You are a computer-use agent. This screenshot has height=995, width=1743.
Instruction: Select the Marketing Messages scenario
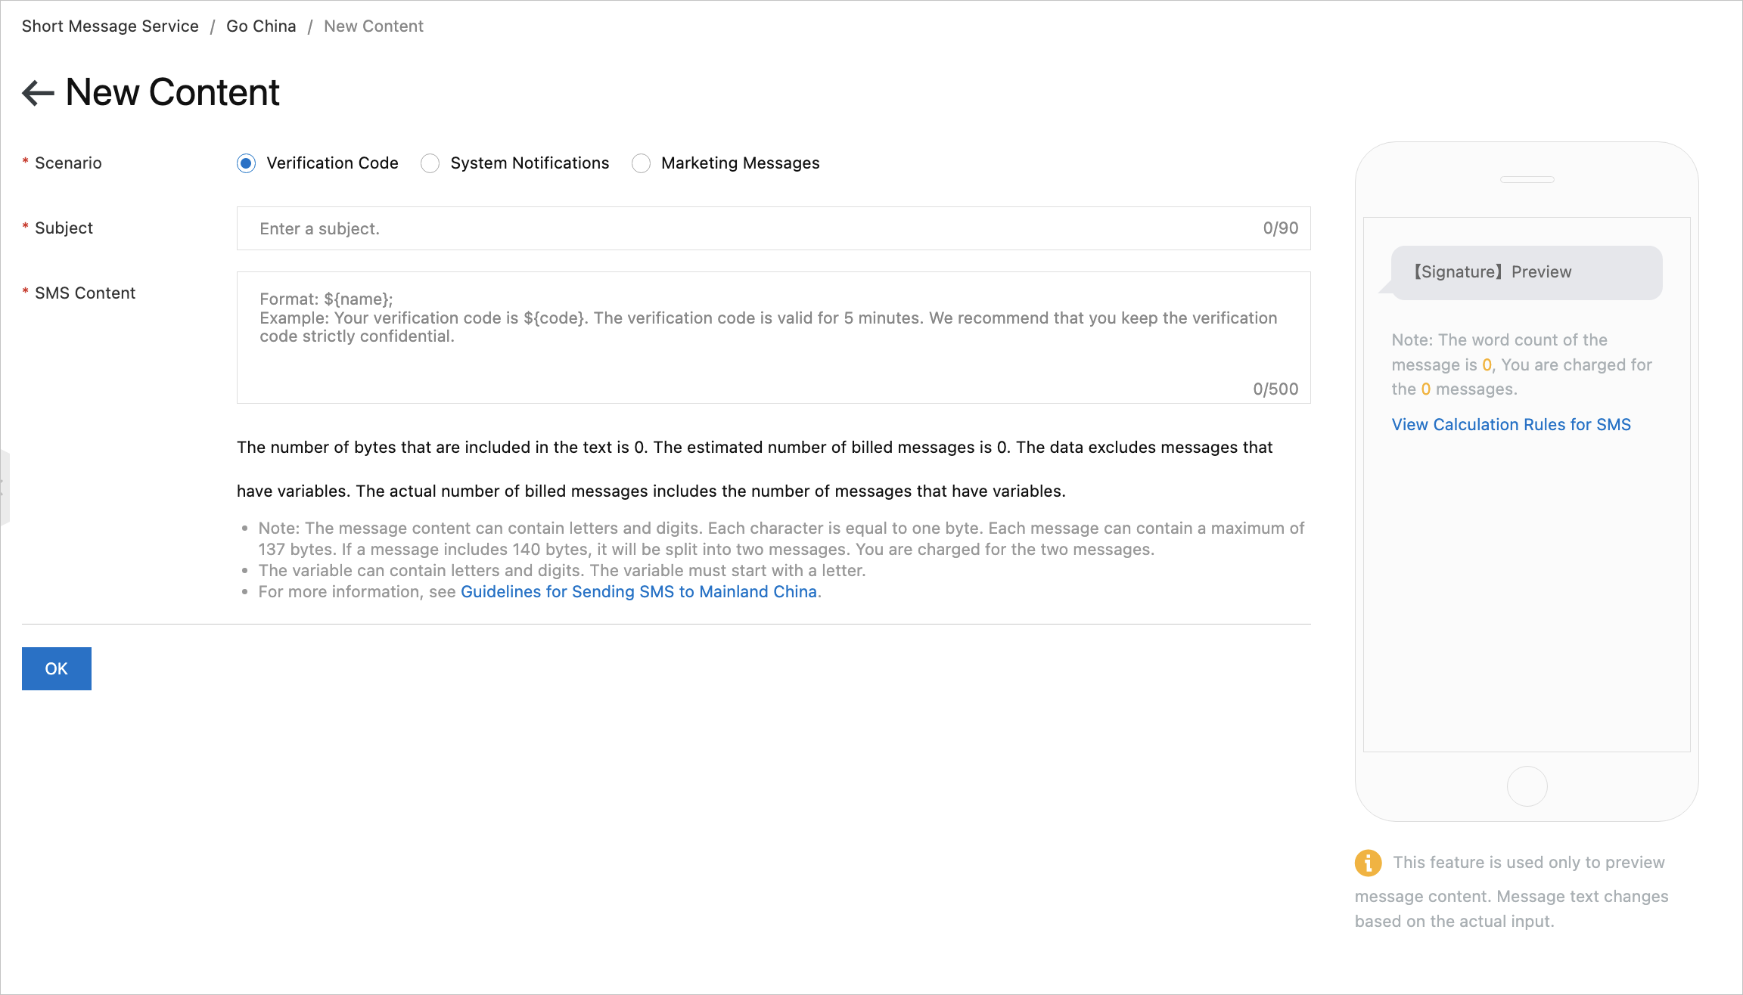click(x=641, y=163)
